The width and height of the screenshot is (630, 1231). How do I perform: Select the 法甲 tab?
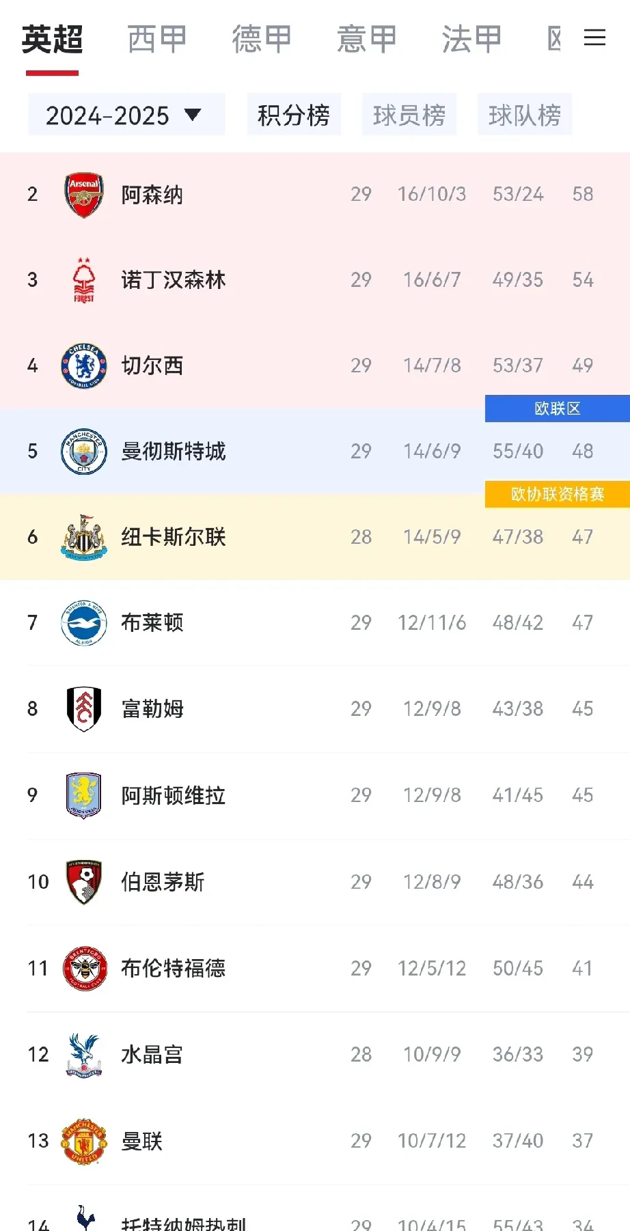coord(471,38)
